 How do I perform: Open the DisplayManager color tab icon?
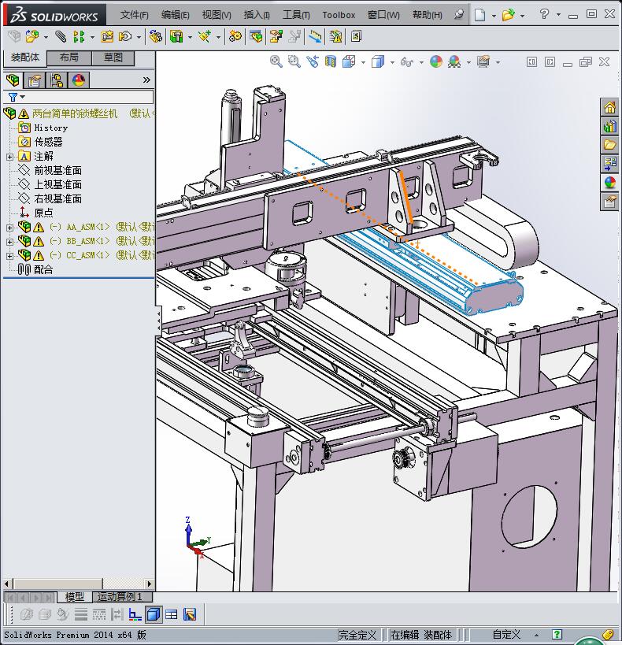pos(79,80)
